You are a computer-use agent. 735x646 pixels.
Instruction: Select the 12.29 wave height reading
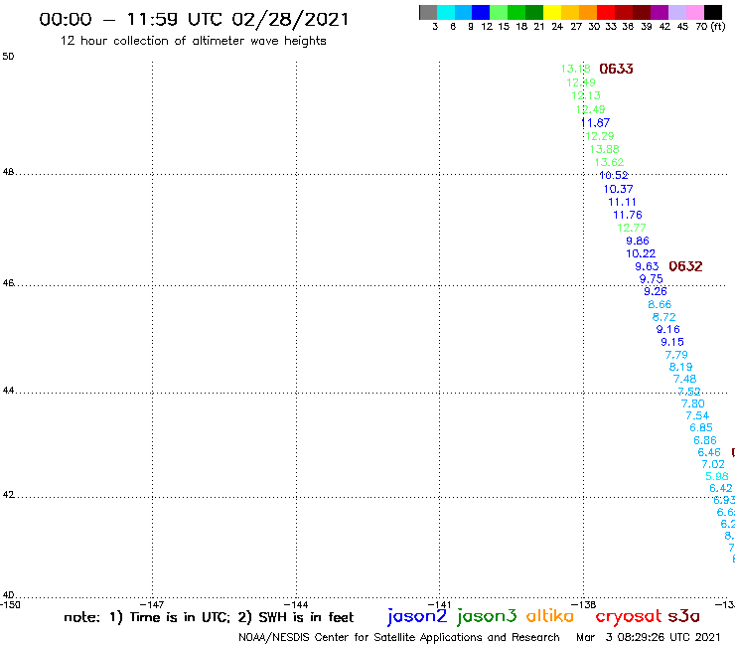pyautogui.click(x=600, y=136)
